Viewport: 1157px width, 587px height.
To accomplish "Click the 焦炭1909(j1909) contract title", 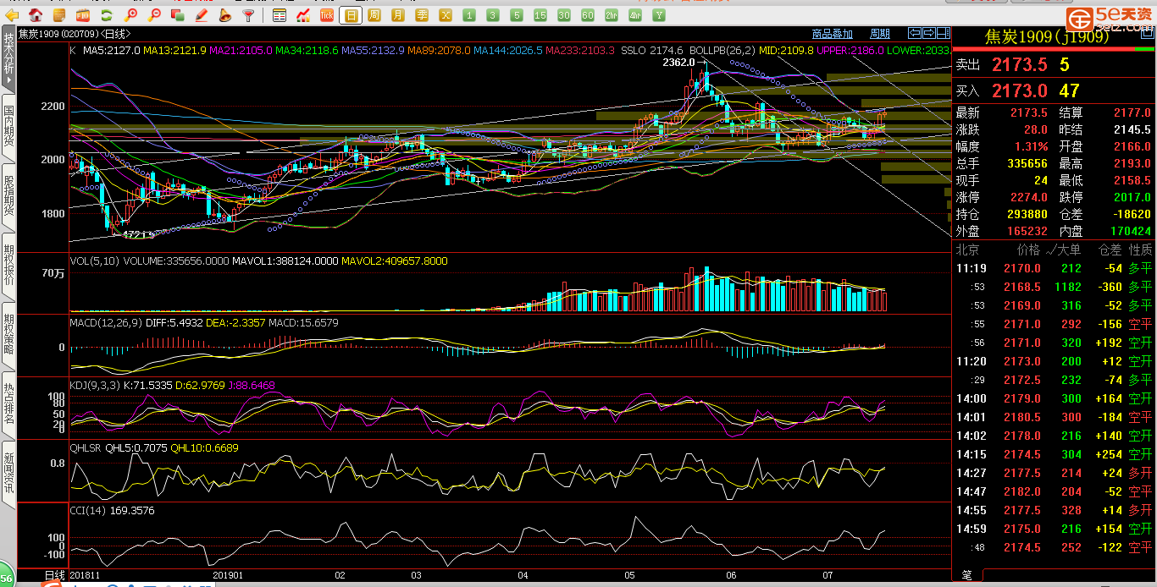I will [1047, 36].
